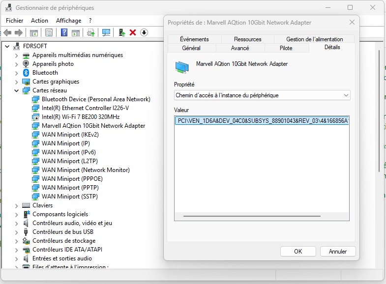Switch to the Pilote tab
The height and width of the screenshot is (284, 386).
tap(286, 48)
